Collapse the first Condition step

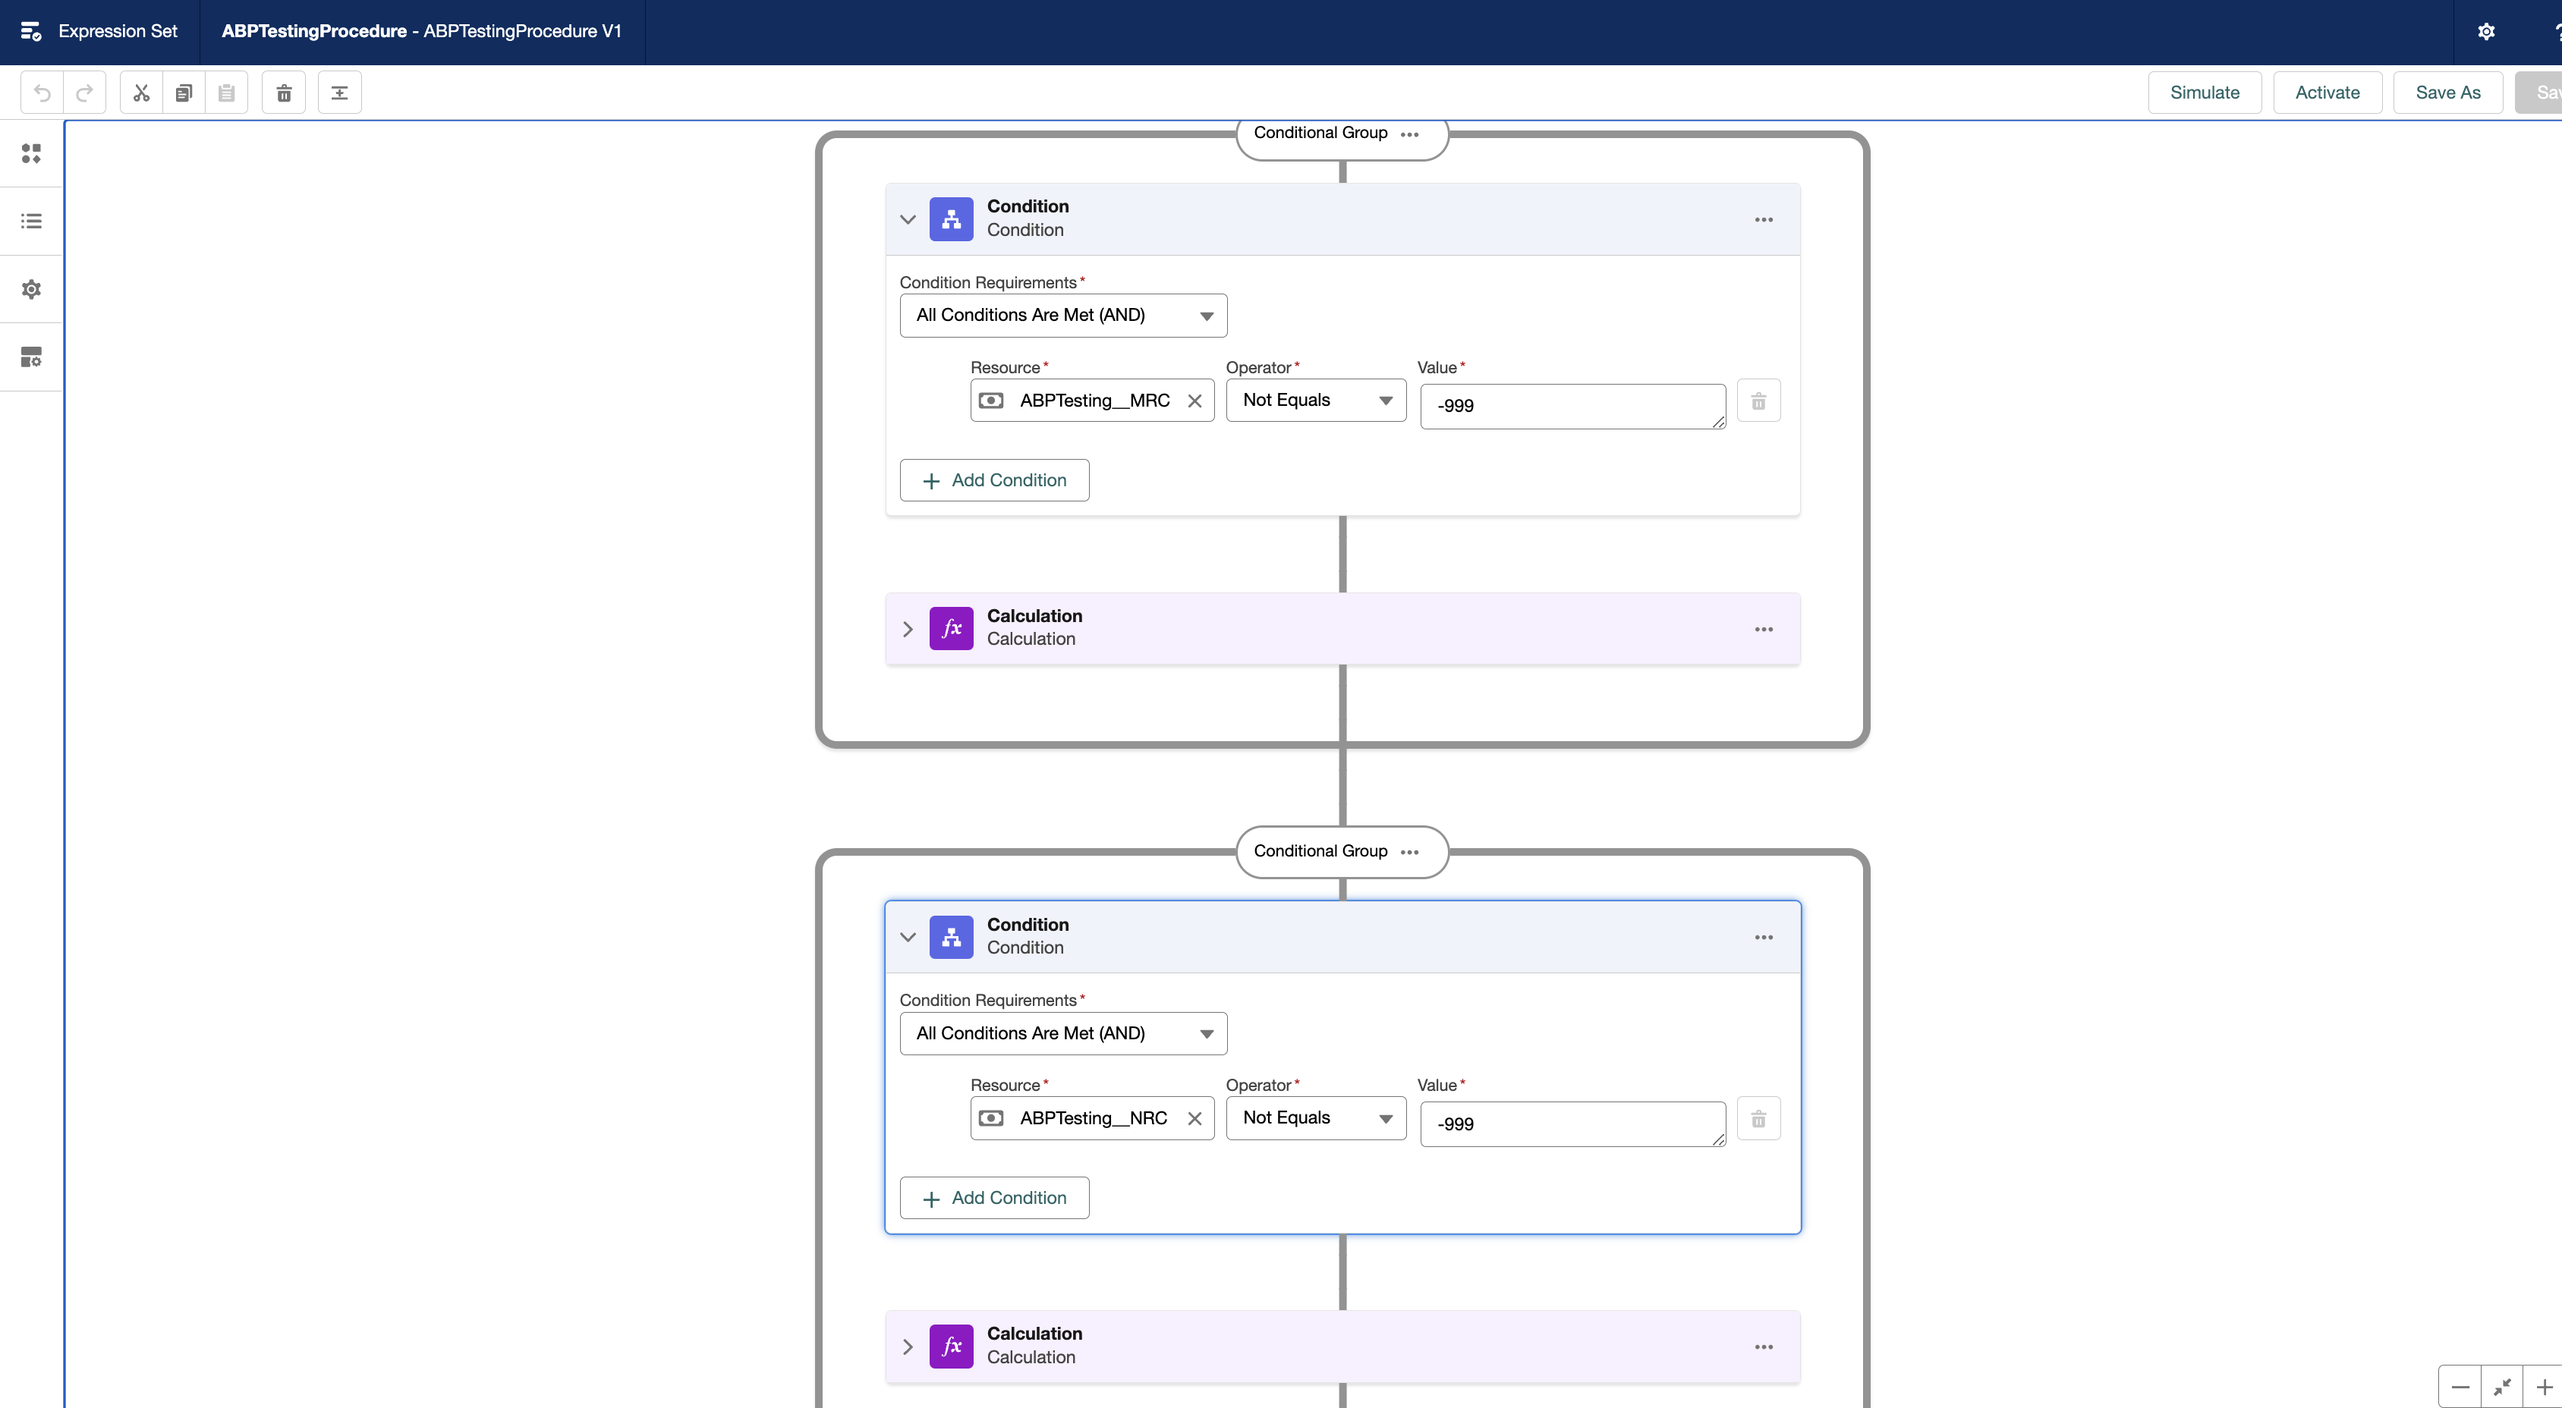(907, 218)
